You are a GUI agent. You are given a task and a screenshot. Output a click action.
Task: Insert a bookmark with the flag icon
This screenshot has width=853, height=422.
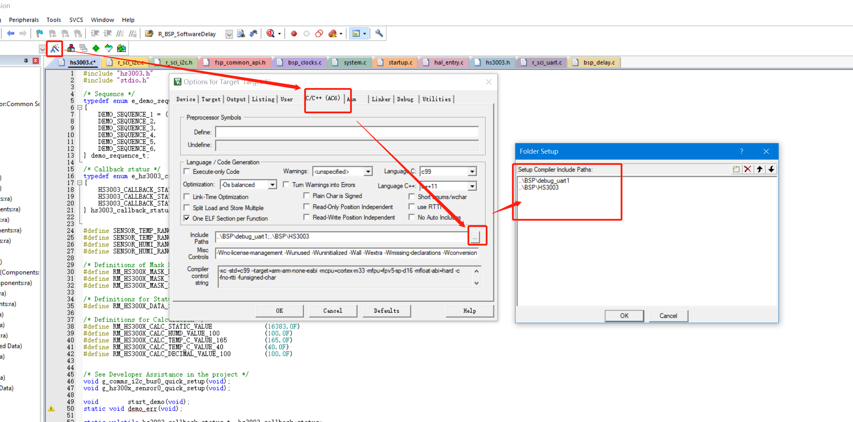pyautogui.click(x=40, y=34)
